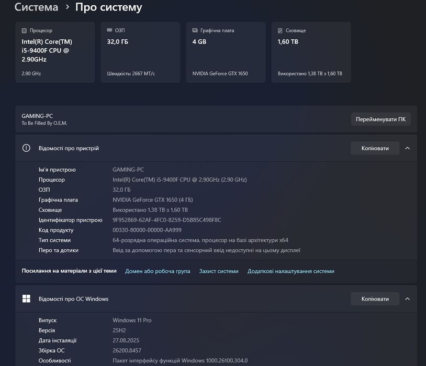
Task: Open the Сховище card showing 1,60 ТВ
Action: coord(311,52)
